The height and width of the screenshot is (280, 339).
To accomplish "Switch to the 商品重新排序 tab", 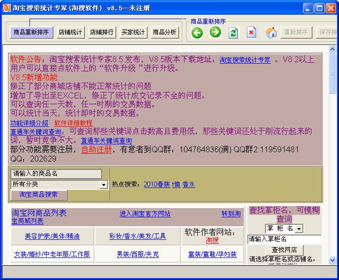I will point(31,33).
